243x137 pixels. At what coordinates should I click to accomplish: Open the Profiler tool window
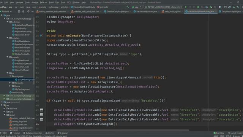coord(50,133)
